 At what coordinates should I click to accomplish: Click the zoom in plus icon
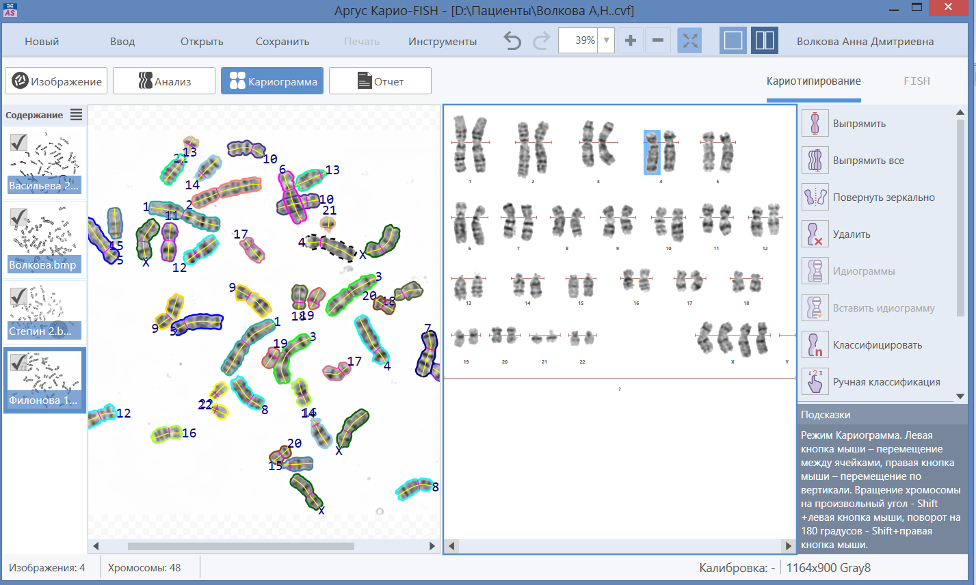coord(631,41)
